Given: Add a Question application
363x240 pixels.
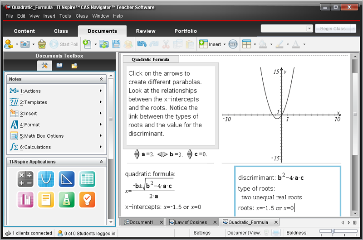Looking at the screenshot, I should click(x=87, y=200).
